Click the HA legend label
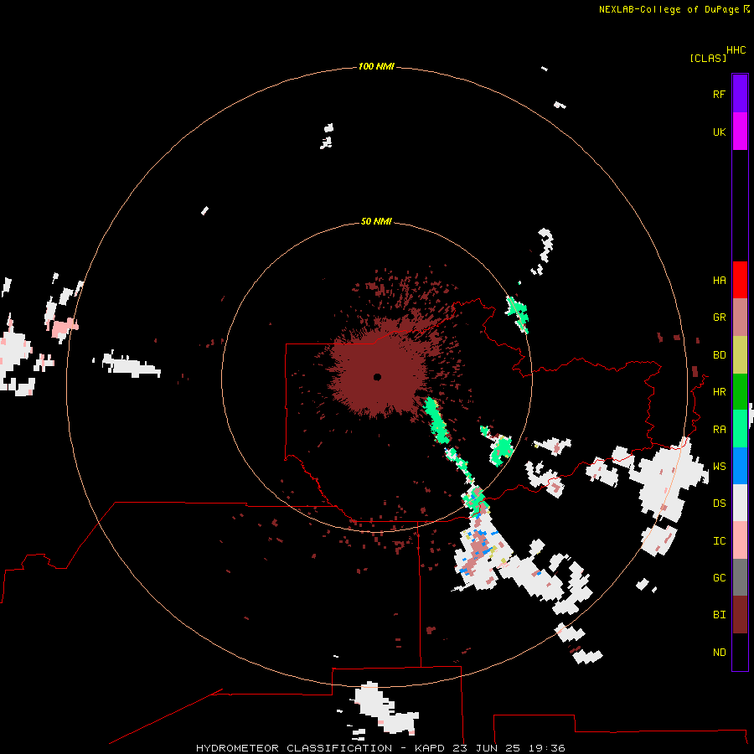The width and height of the screenshot is (754, 754). (719, 280)
